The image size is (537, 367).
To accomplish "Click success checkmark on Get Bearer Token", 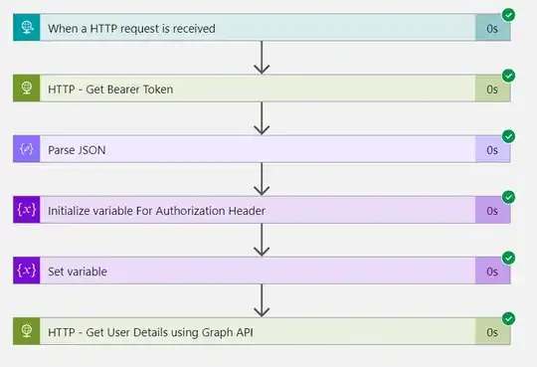I will click(508, 76).
